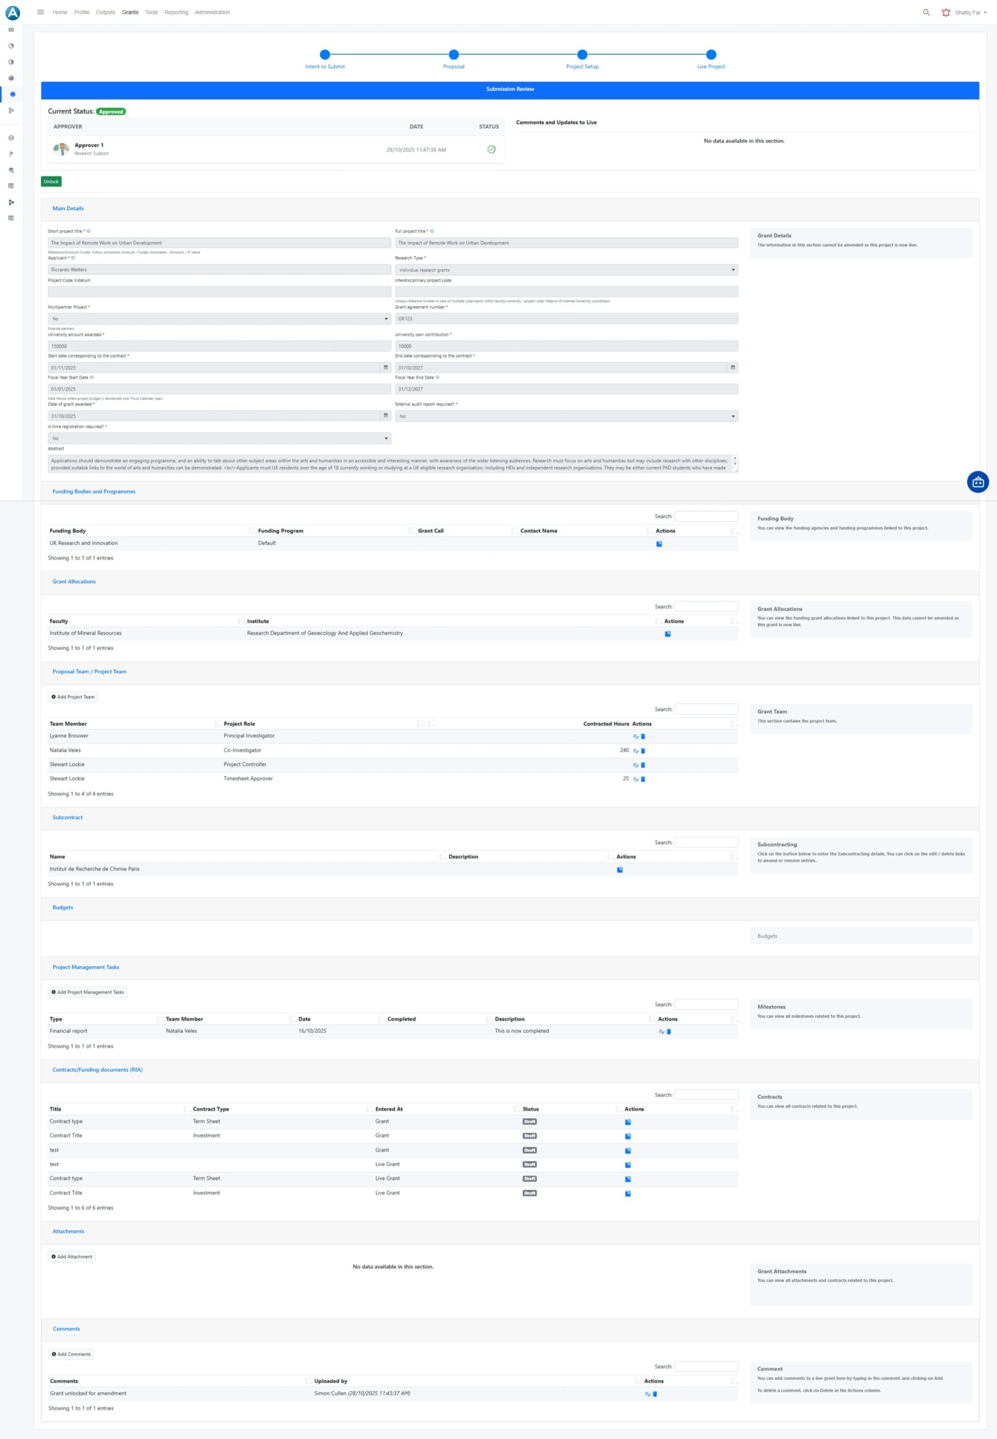997x1439 pixels.
Task: Click the Contracts section search field
Action: [706, 1095]
